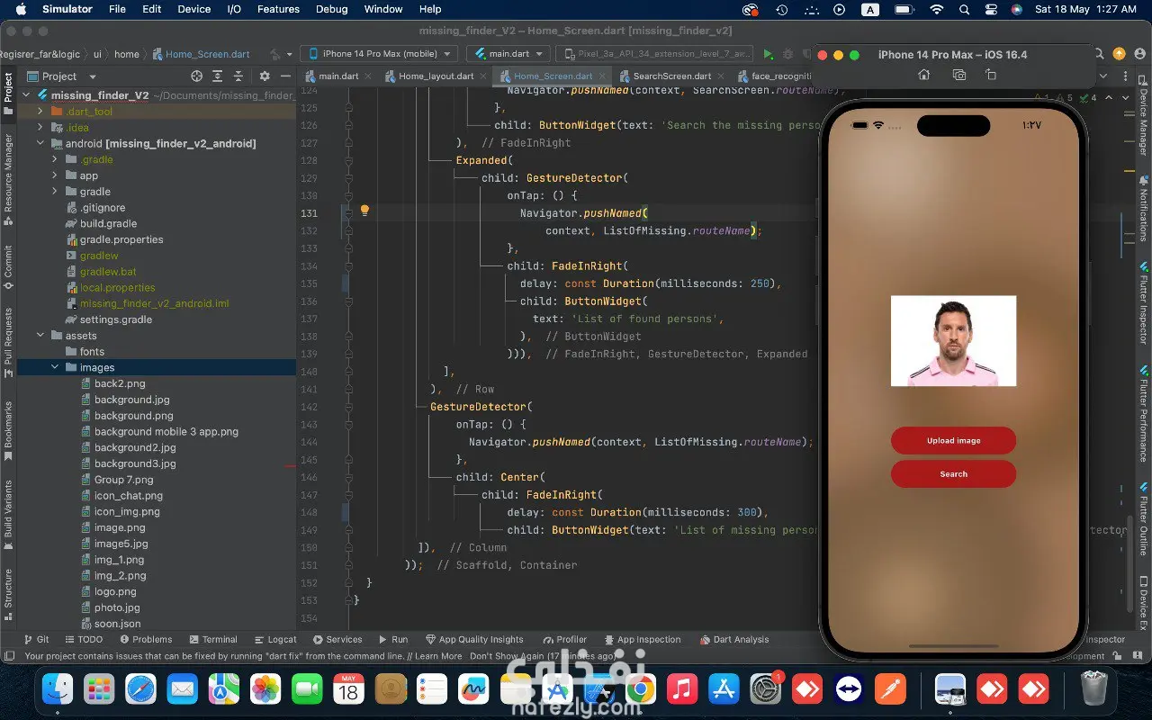Click the ui breadcrumb in the navigation bar
This screenshot has height=720, width=1152.
[97, 54]
